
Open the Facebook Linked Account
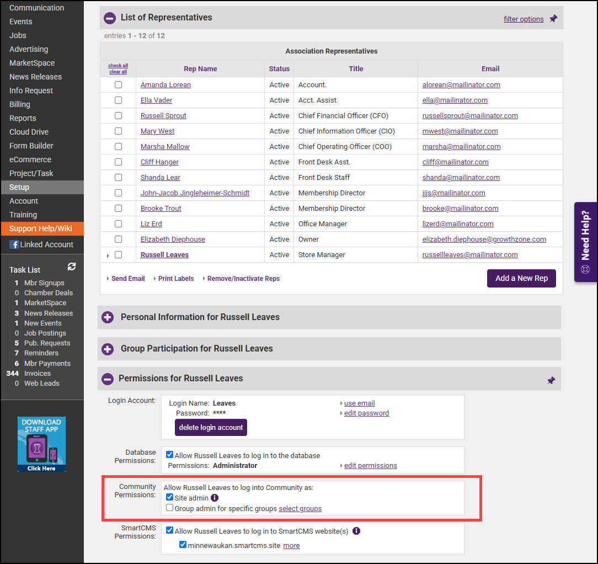[x=42, y=244]
